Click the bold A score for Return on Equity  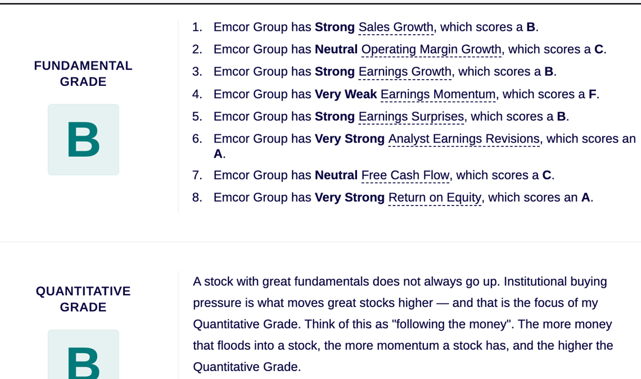(x=585, y=198)
